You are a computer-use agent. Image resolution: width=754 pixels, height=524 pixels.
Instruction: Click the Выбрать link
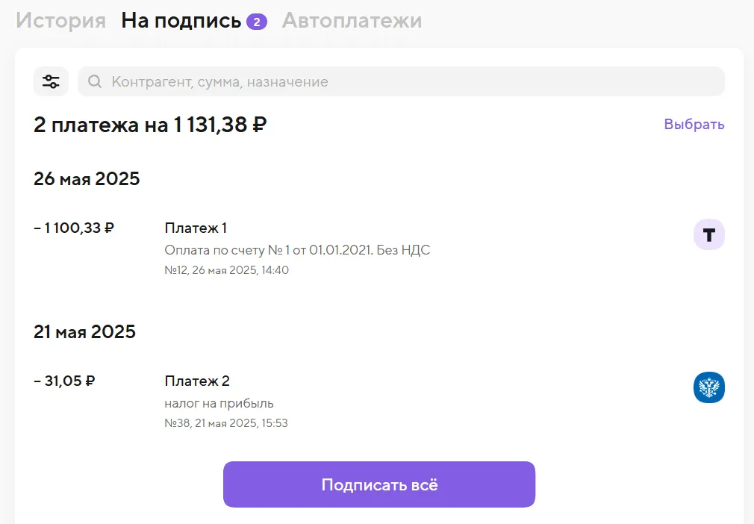point(694,125)
